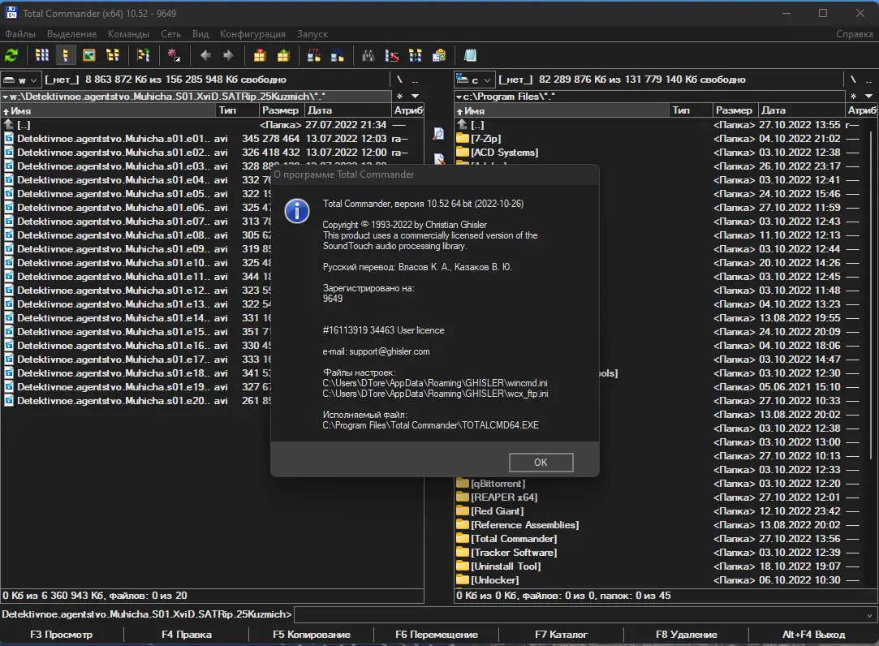Click the edit file icon between panels

pos(440,159)
